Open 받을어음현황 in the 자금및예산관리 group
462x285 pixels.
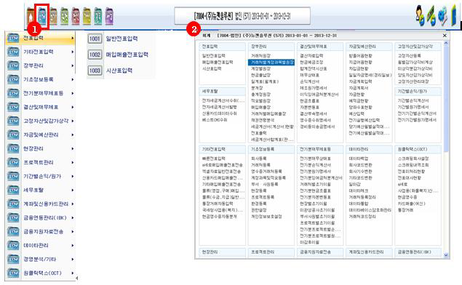360,56
